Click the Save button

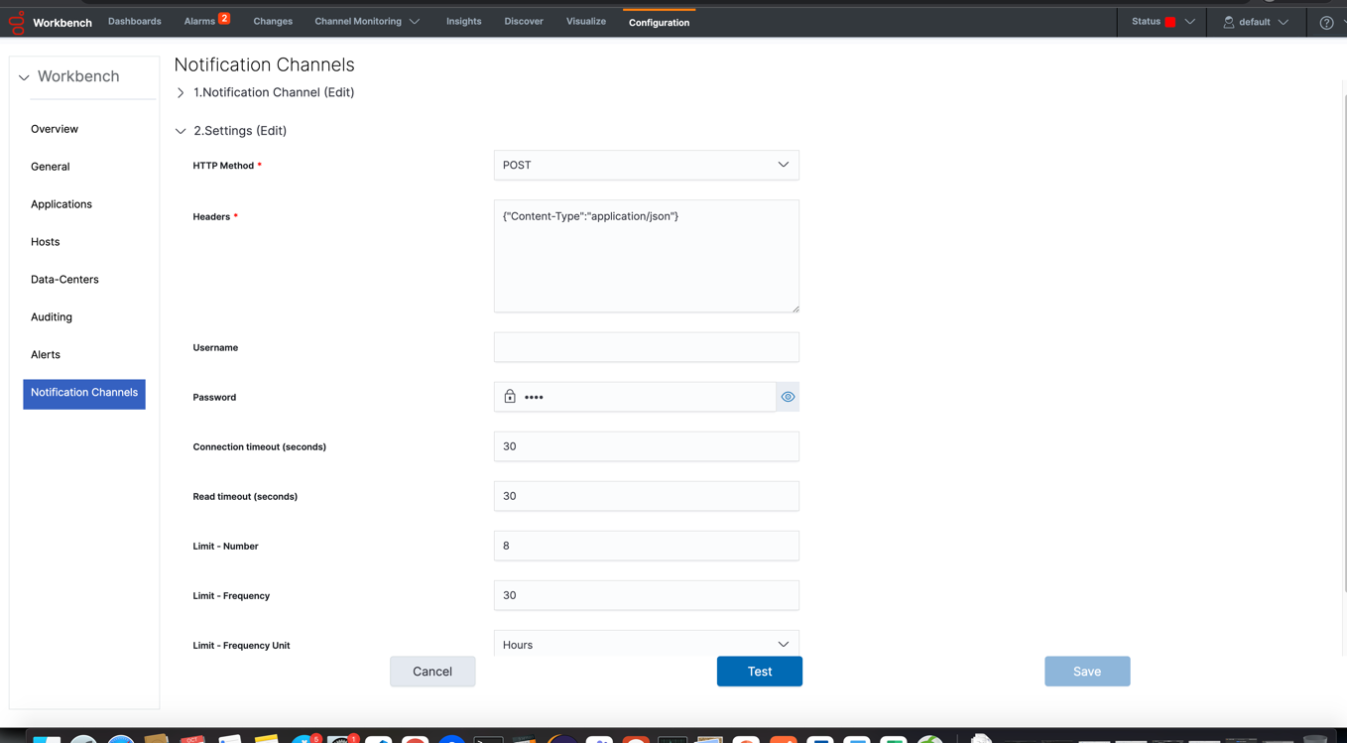1086,672
